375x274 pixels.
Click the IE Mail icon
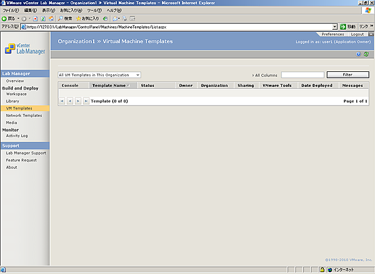click(115, 19)
